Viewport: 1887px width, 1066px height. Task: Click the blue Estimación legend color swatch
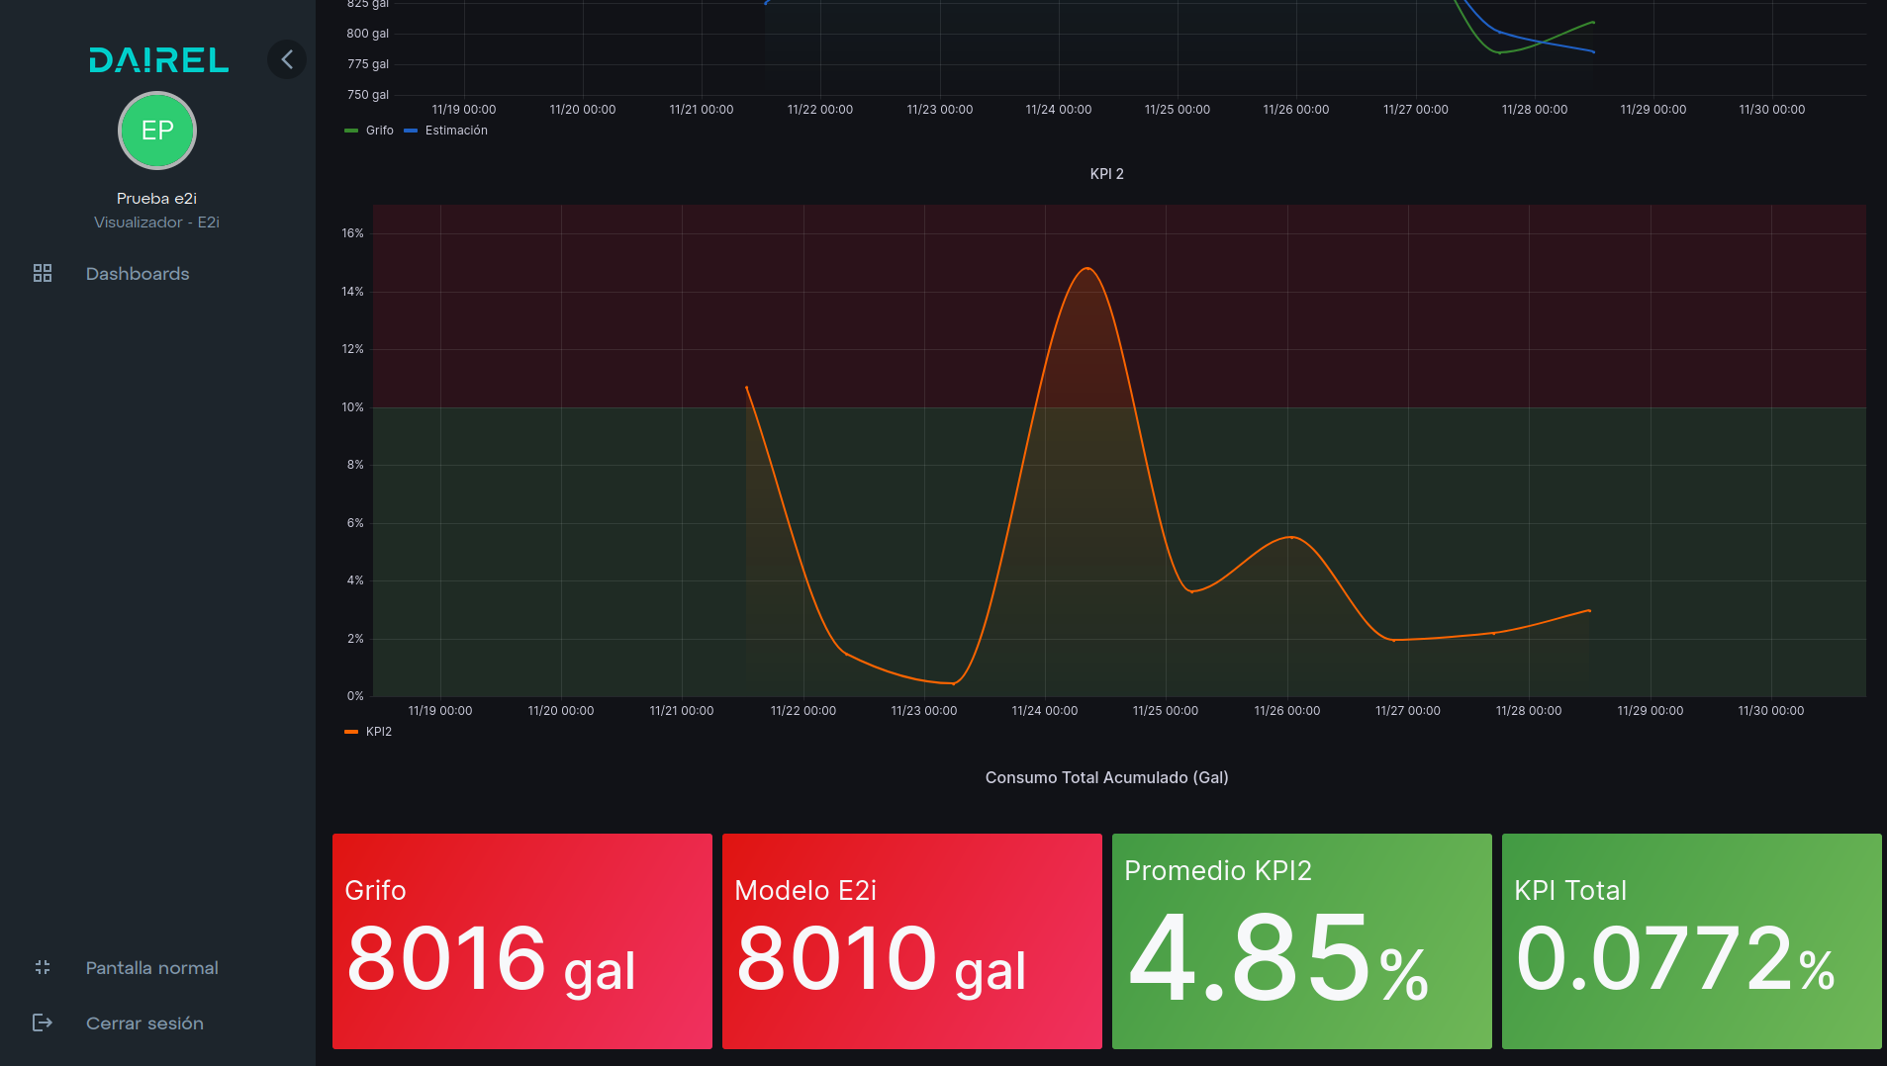click(x=411, y=131)
